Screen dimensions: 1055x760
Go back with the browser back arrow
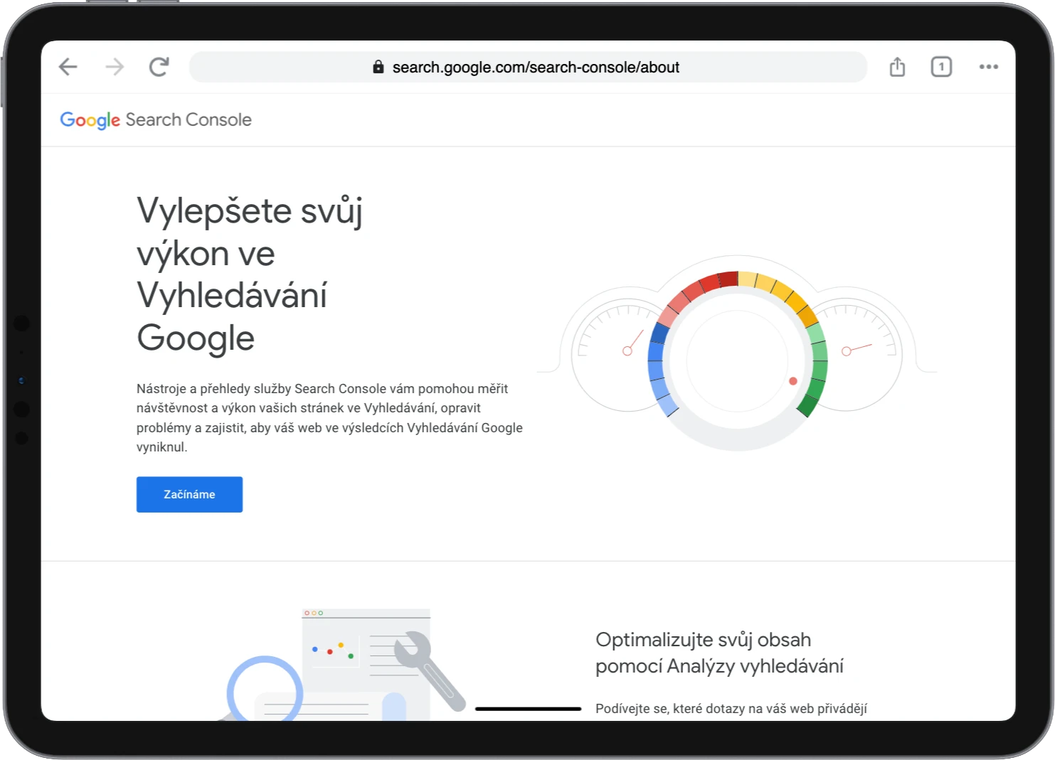coord(68,67)
